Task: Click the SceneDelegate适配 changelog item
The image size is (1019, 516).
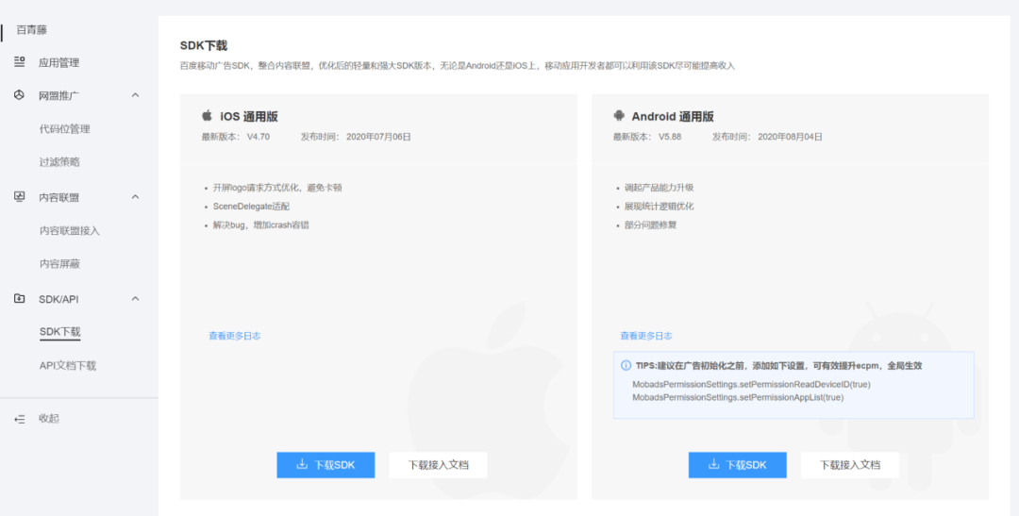Action: click(251, 206)
